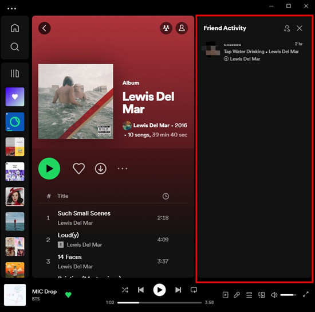Open friend's profile picture
Screen dimensions: 315x312
pos(211,49)
